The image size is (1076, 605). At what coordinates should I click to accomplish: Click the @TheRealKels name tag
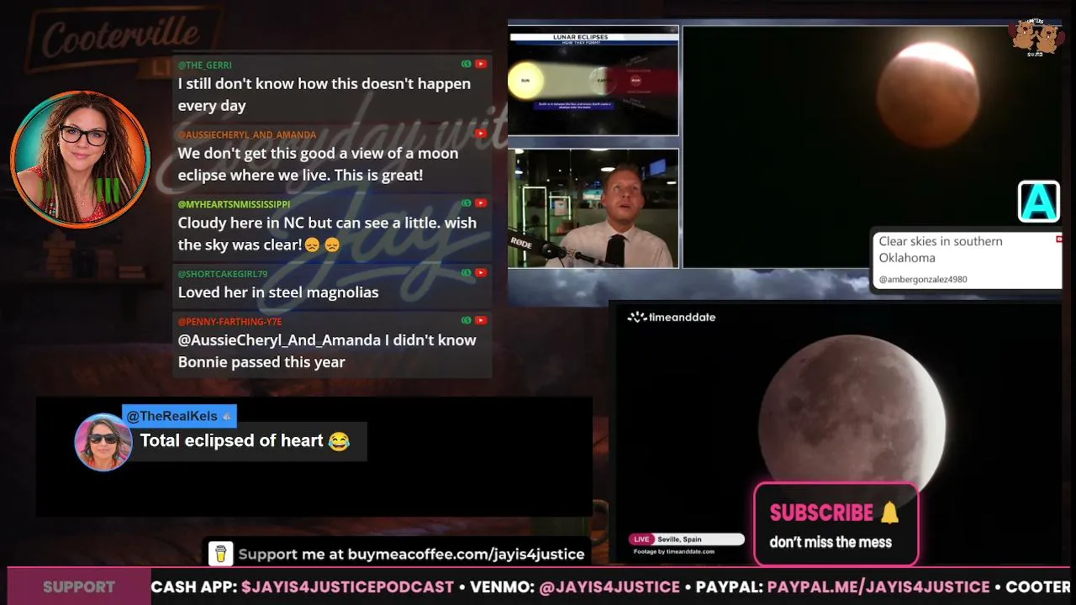pyautogui.click(x=179, y=416)
